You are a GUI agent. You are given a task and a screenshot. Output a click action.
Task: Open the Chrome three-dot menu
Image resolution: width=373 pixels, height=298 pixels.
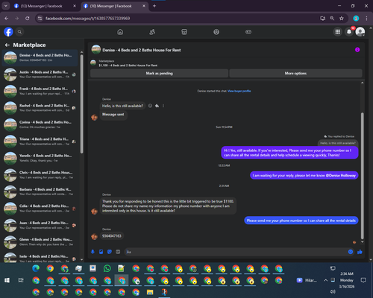point(366,19)
